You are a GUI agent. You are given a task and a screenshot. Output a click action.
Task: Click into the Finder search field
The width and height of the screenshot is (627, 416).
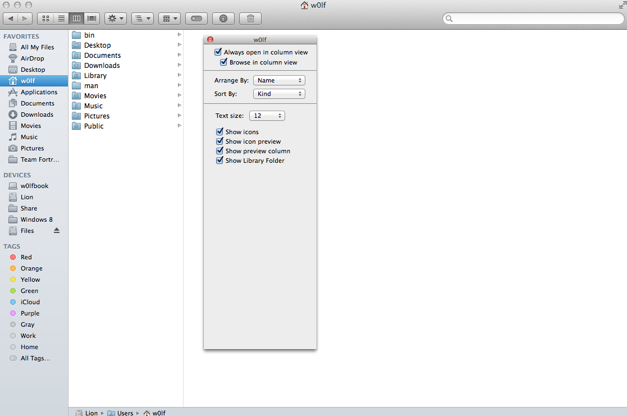pyautogui.click(x=533, y=19)
